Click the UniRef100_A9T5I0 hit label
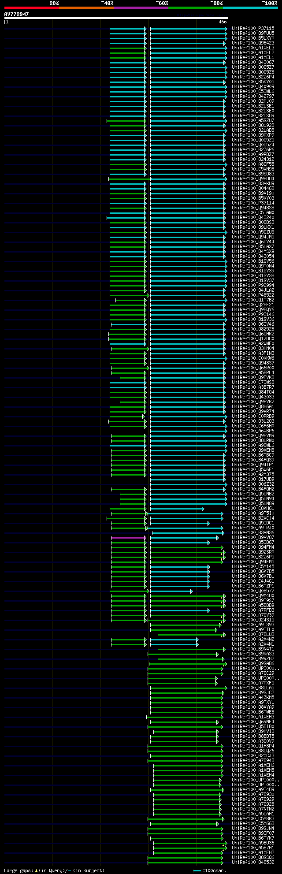Viewport: 282px width, 874px height. click(253, 513)
